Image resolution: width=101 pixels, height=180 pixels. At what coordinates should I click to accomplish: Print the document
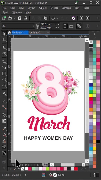tap(25, 18)
